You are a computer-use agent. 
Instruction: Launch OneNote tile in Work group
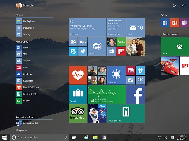point(184,23)
